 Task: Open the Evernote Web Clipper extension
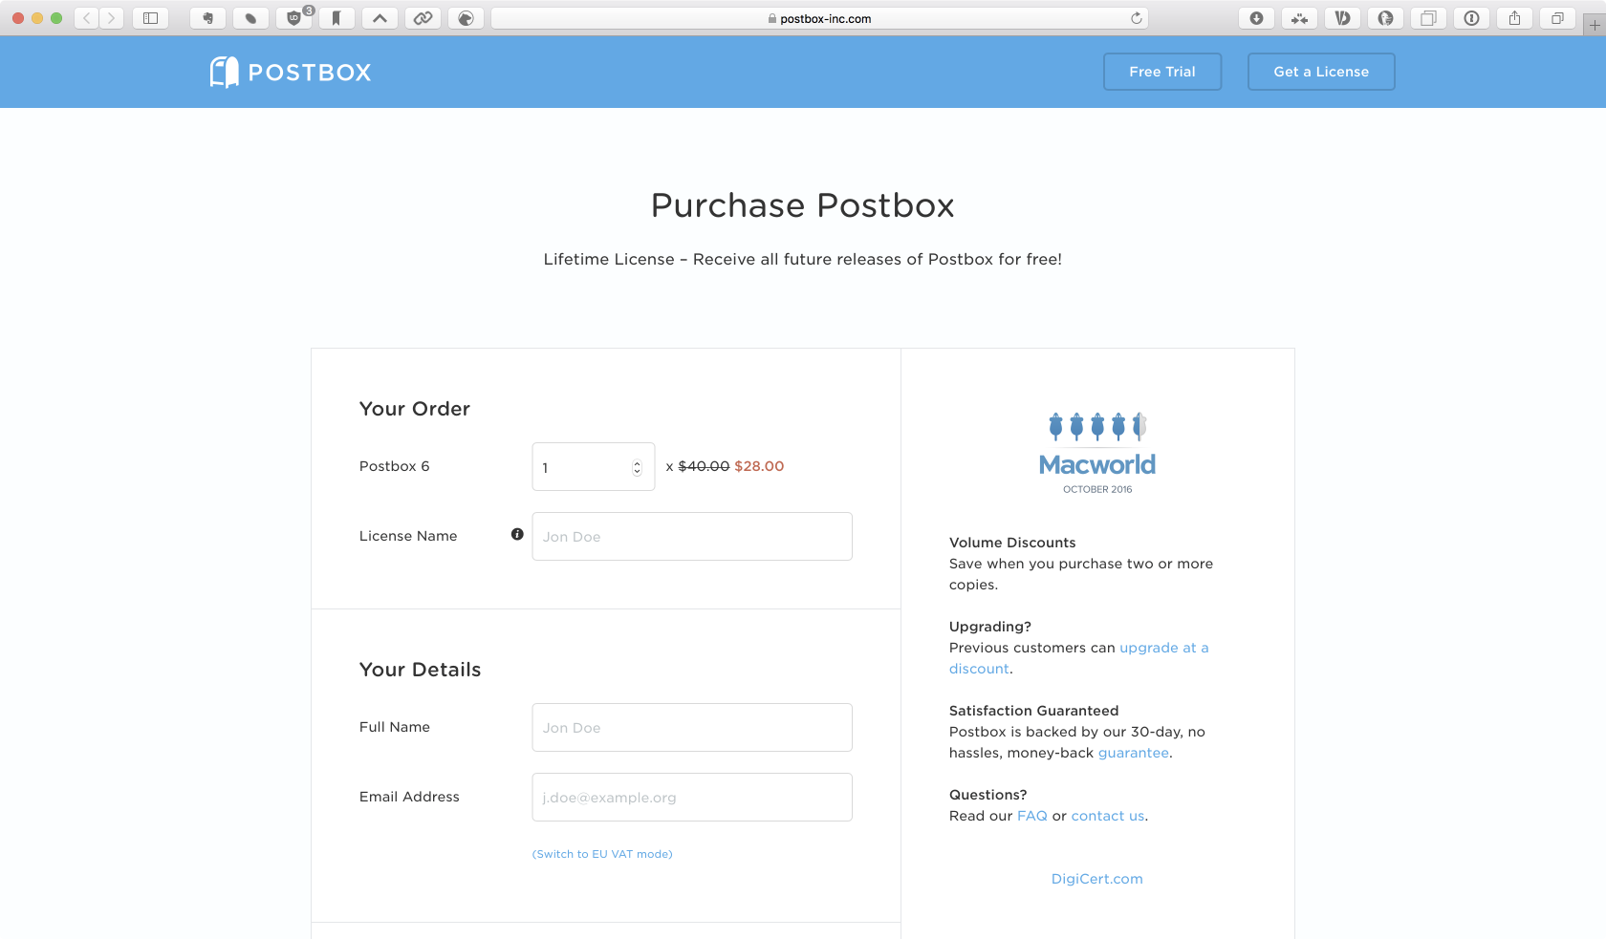click(x=207, y=18)
